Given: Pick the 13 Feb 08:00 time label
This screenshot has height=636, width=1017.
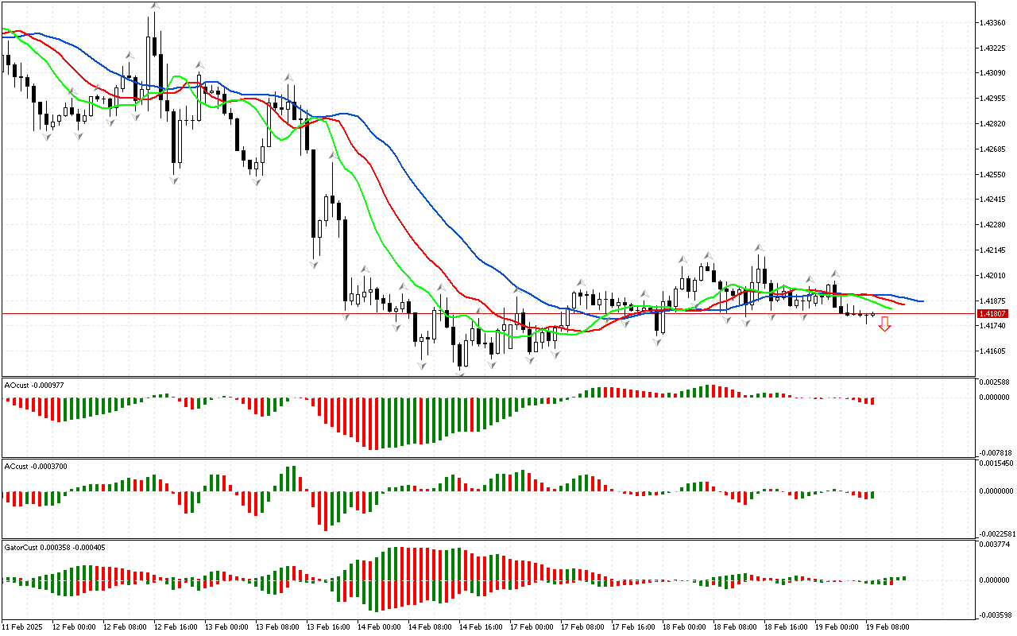Looking at the screenshot, I should (278, 627).
